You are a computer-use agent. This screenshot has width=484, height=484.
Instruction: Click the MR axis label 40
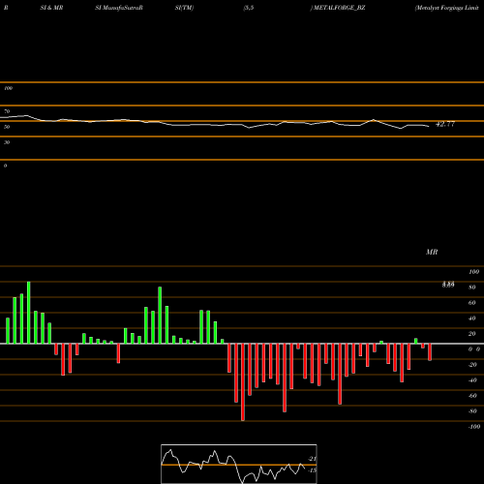pos(472,318)
